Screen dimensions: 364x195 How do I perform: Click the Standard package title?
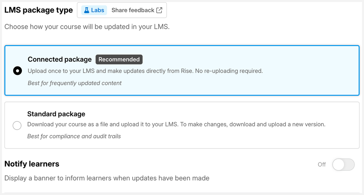pyautogui.click(x=56, y=114)
